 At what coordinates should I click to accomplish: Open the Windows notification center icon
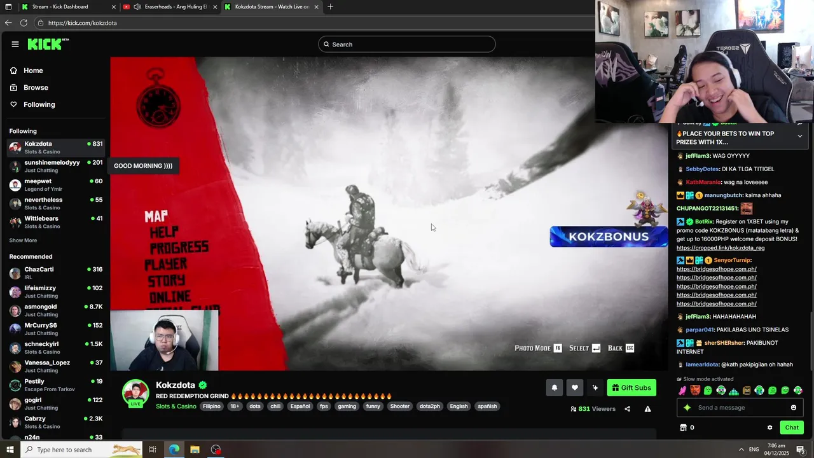tap(801, 450)
